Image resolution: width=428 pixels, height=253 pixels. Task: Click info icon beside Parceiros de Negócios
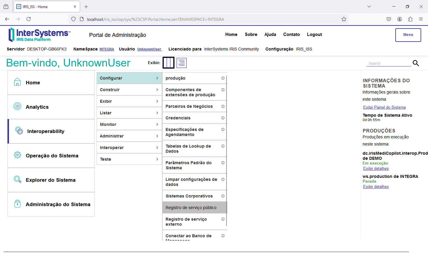click(223, 106)
